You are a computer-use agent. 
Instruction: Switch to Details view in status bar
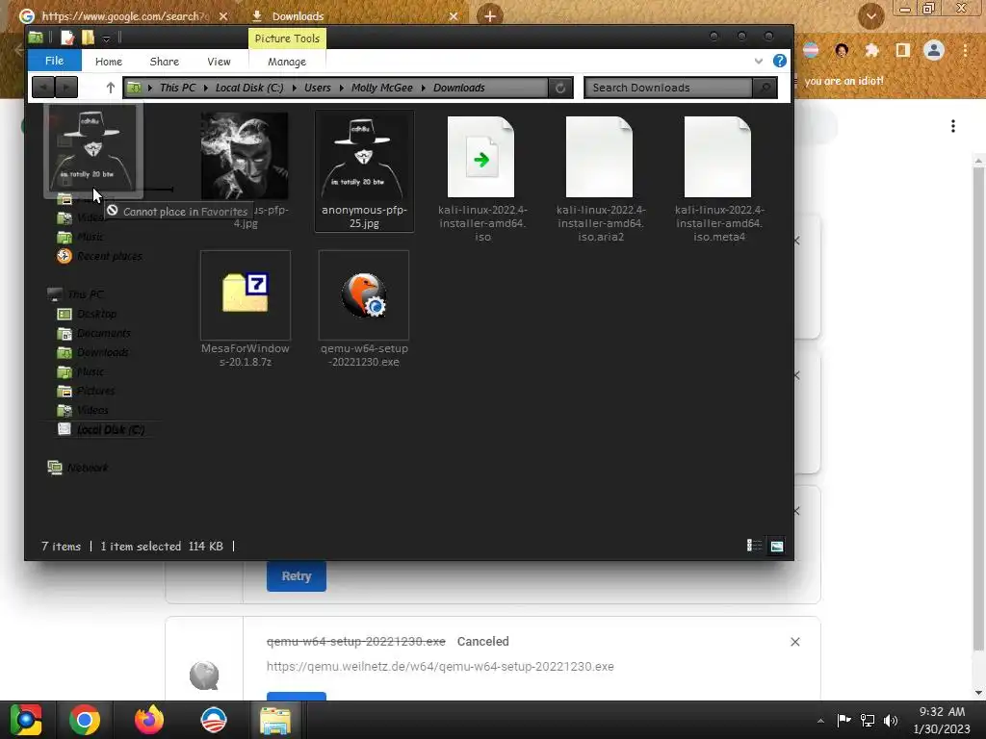753,546
